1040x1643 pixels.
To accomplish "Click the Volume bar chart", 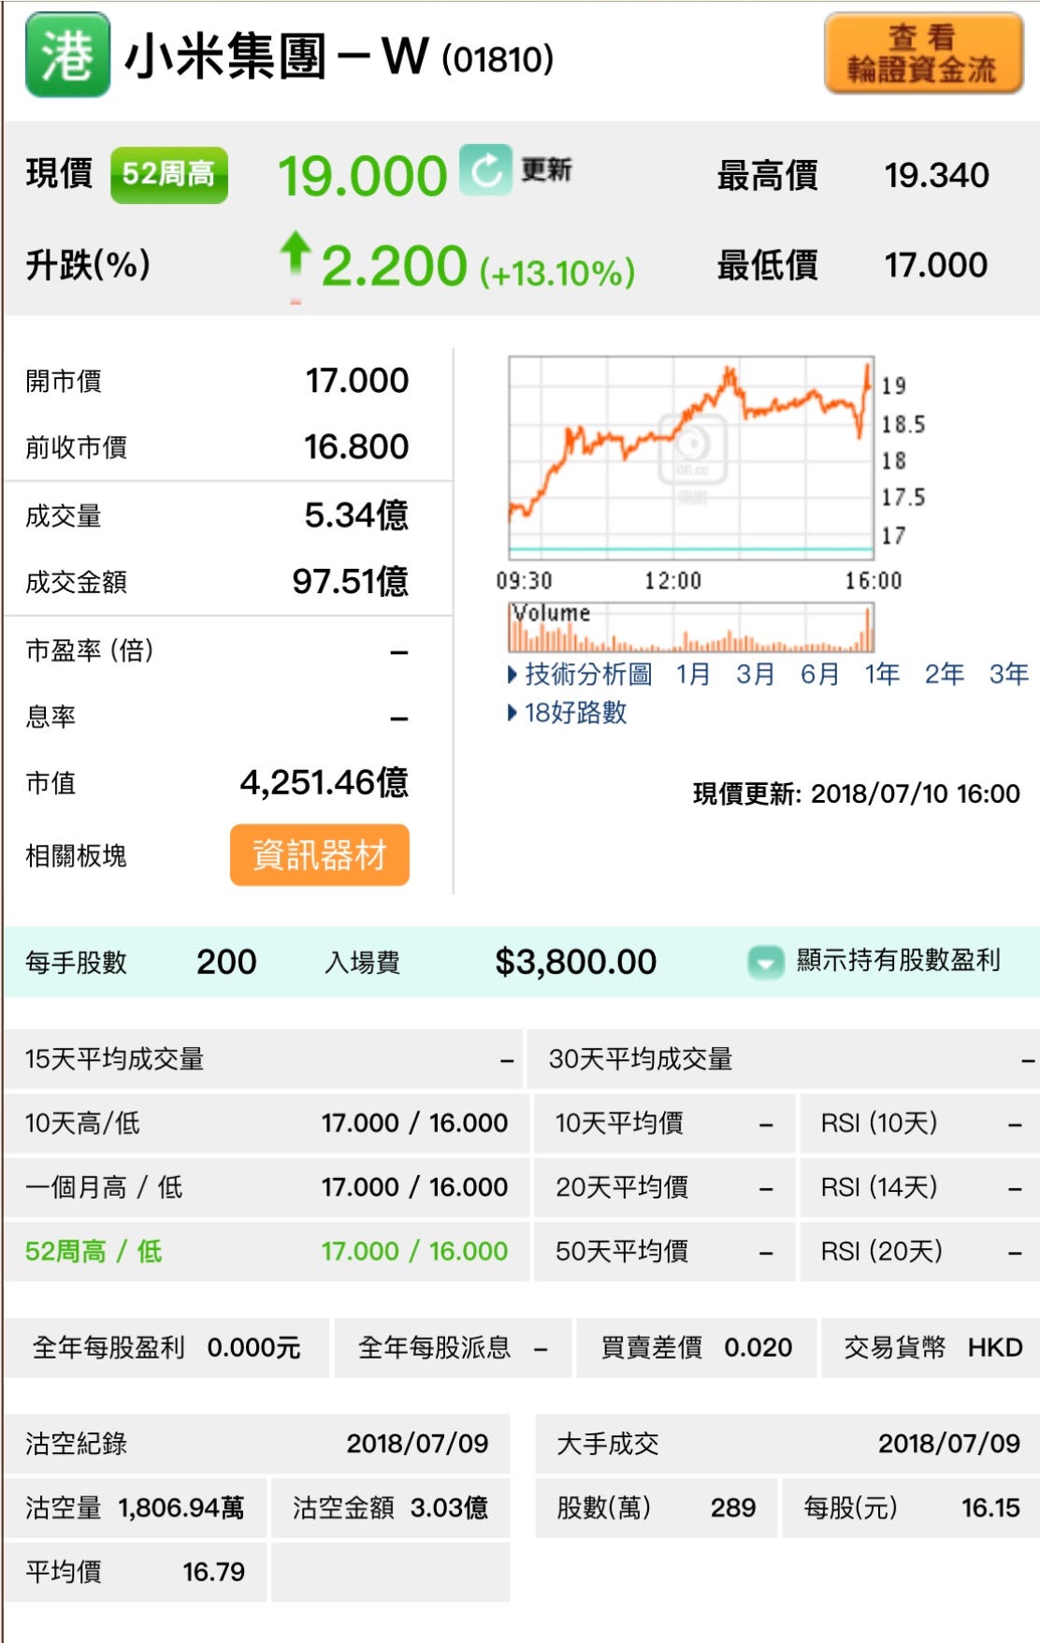I will 691,627.
